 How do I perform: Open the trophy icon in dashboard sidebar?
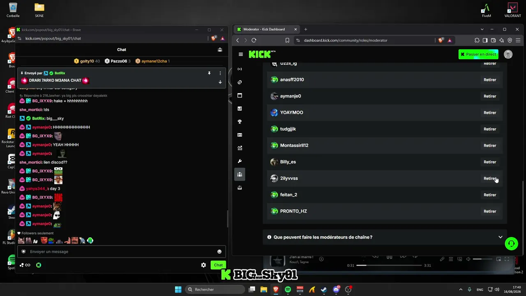240,122
